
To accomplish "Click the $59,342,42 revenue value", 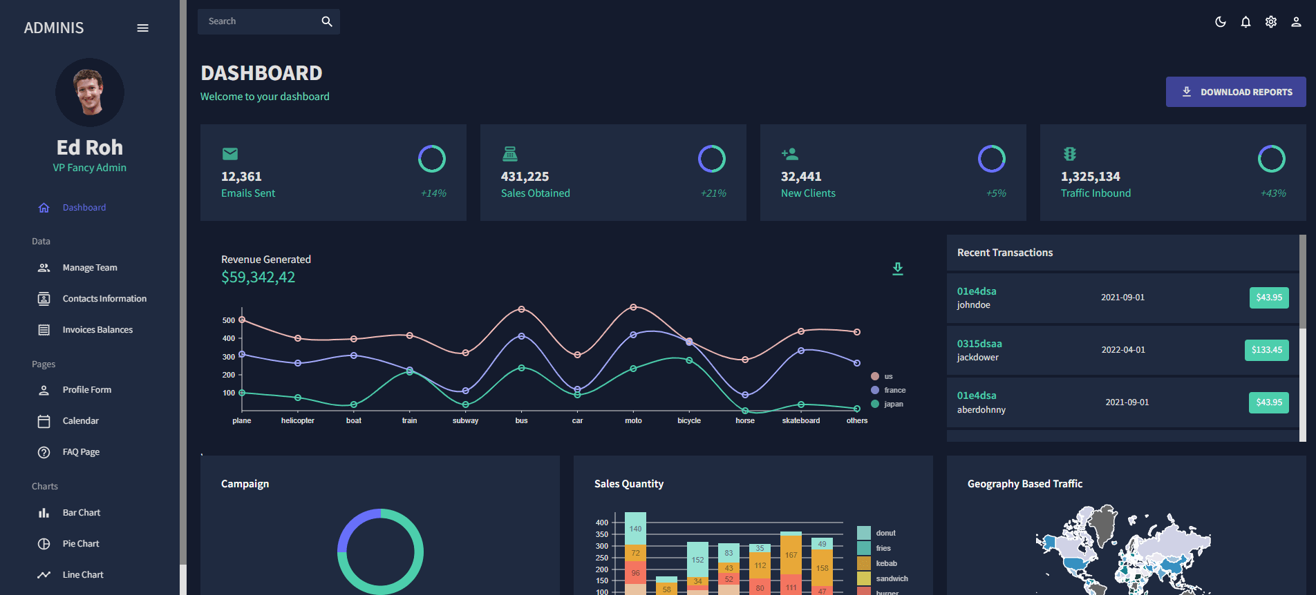I will click(258, 277).
